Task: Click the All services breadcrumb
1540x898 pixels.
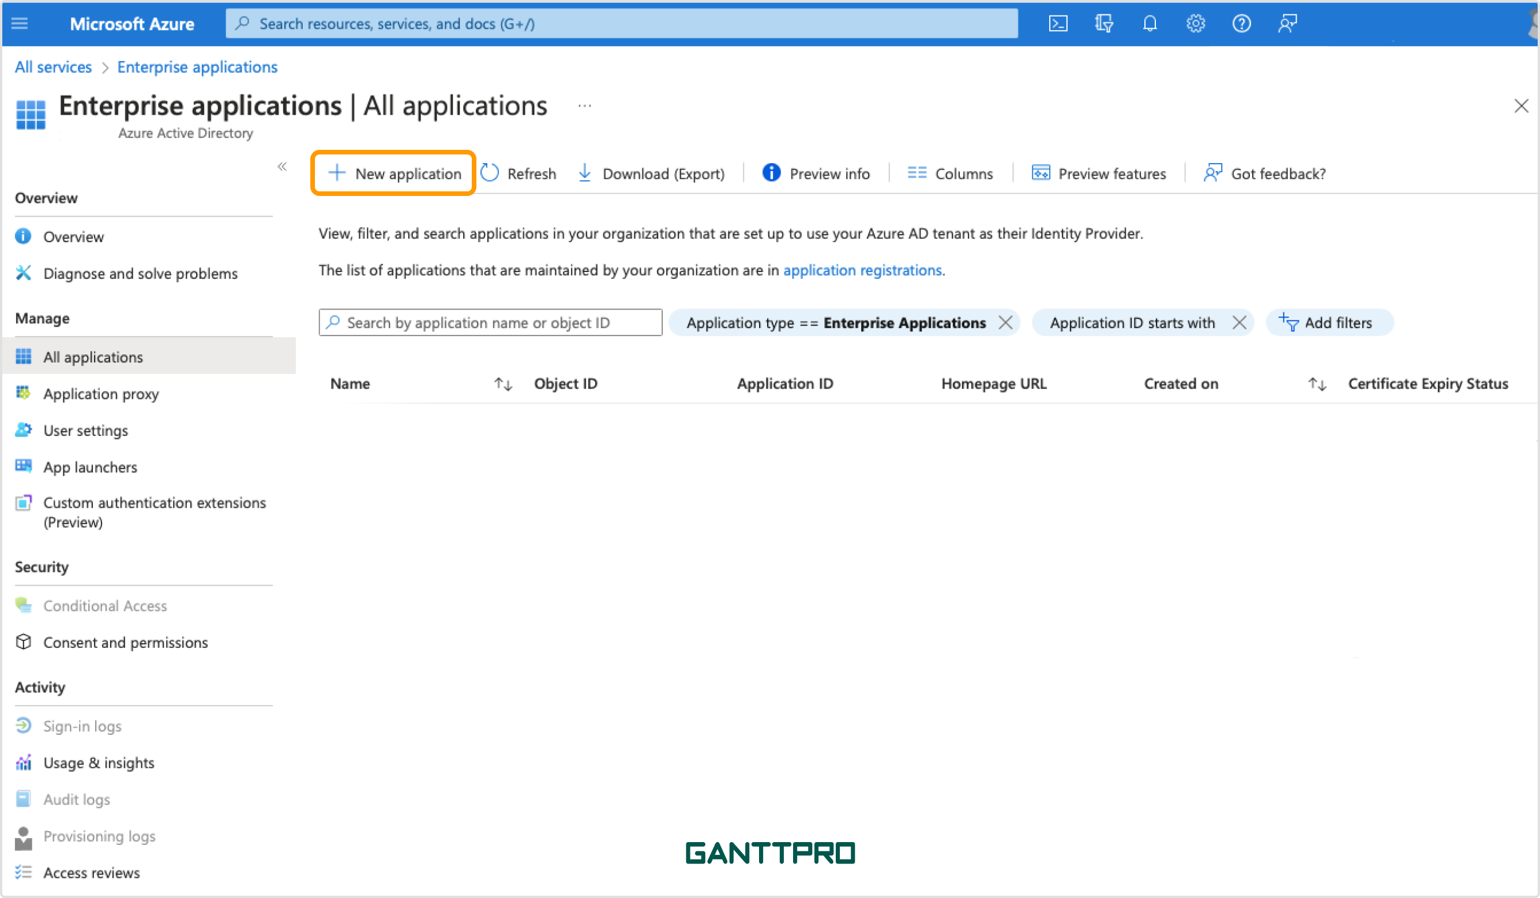Action: point(53,67)
